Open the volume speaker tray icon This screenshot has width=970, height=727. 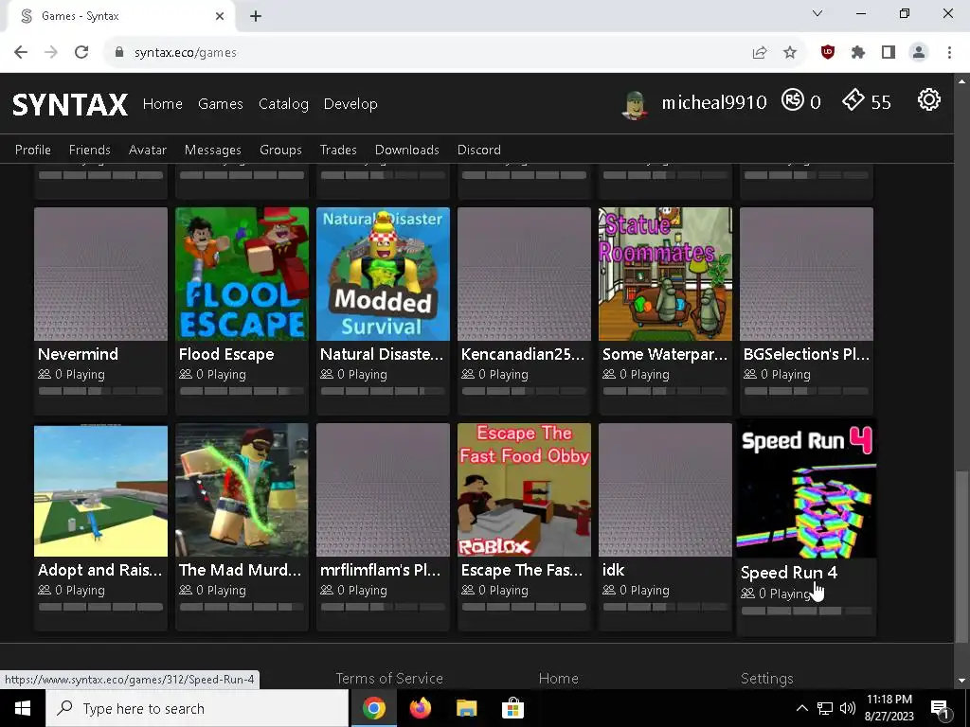pos(848,708)
